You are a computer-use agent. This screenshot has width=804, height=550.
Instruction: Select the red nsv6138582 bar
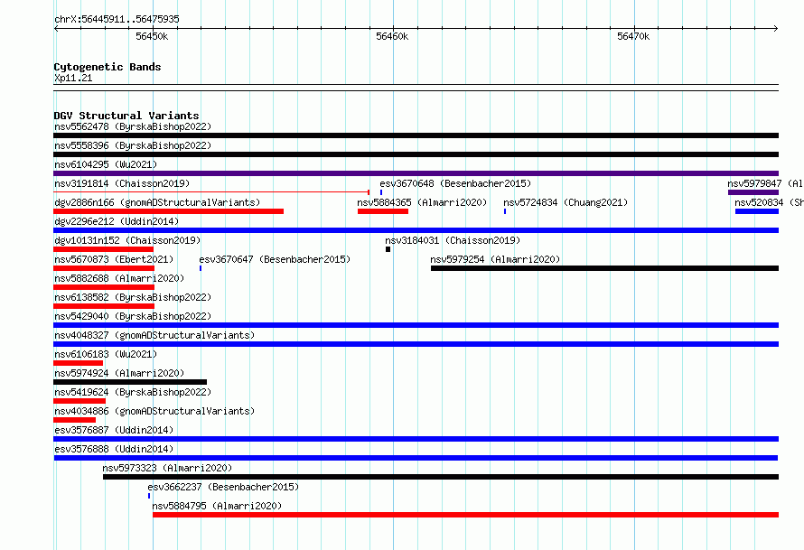104,306
